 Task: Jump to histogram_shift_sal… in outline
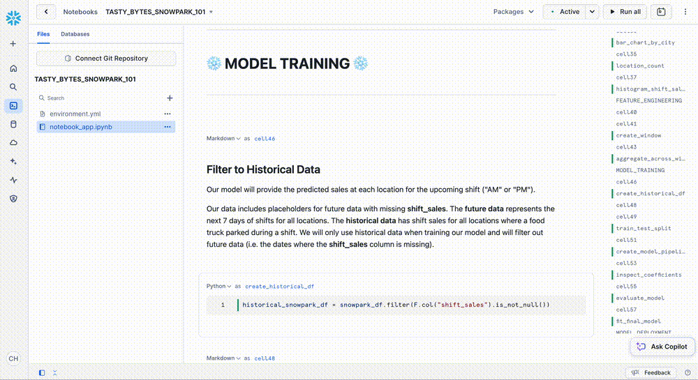point(651,89)
